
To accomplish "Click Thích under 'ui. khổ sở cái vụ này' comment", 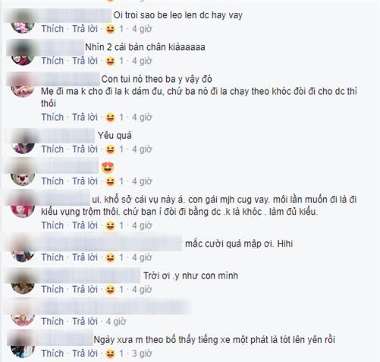I will [52, 225].
